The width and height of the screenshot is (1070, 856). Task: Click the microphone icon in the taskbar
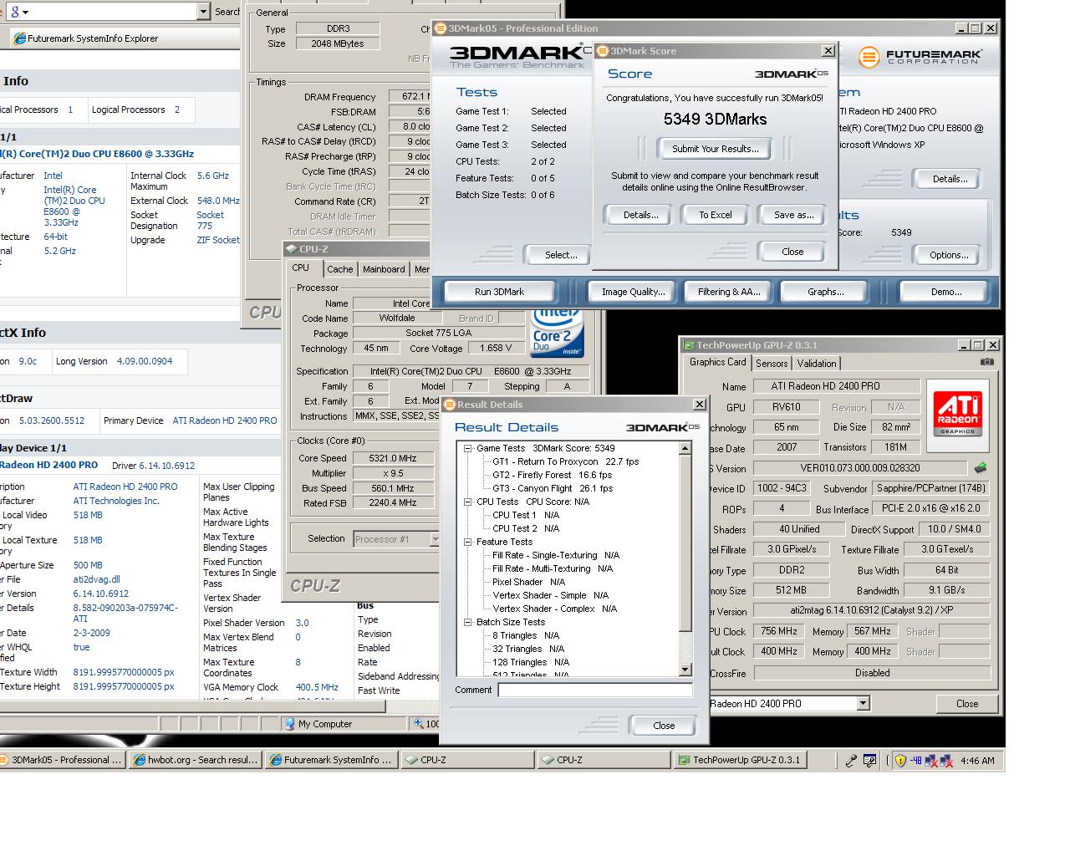(x=850, y=761)
